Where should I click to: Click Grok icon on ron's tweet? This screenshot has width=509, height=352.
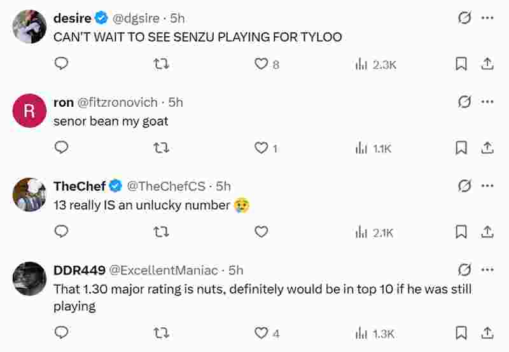click(x=464, y=102)
